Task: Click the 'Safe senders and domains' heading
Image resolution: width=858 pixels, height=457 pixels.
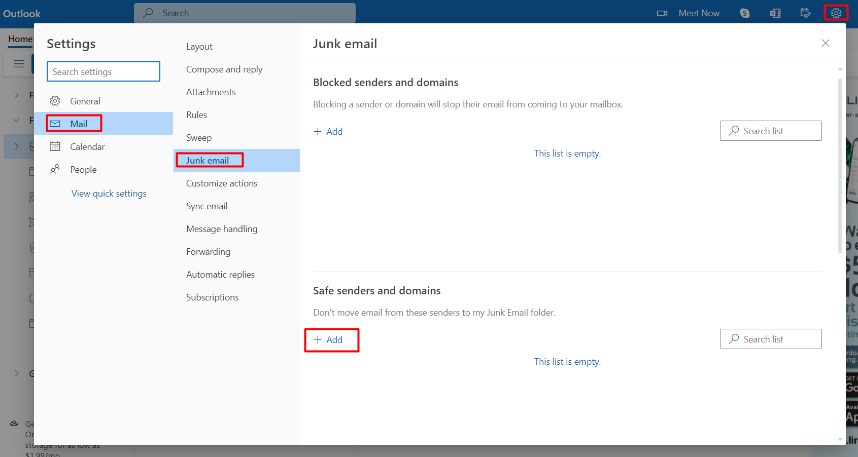Action: pos(376,290)
